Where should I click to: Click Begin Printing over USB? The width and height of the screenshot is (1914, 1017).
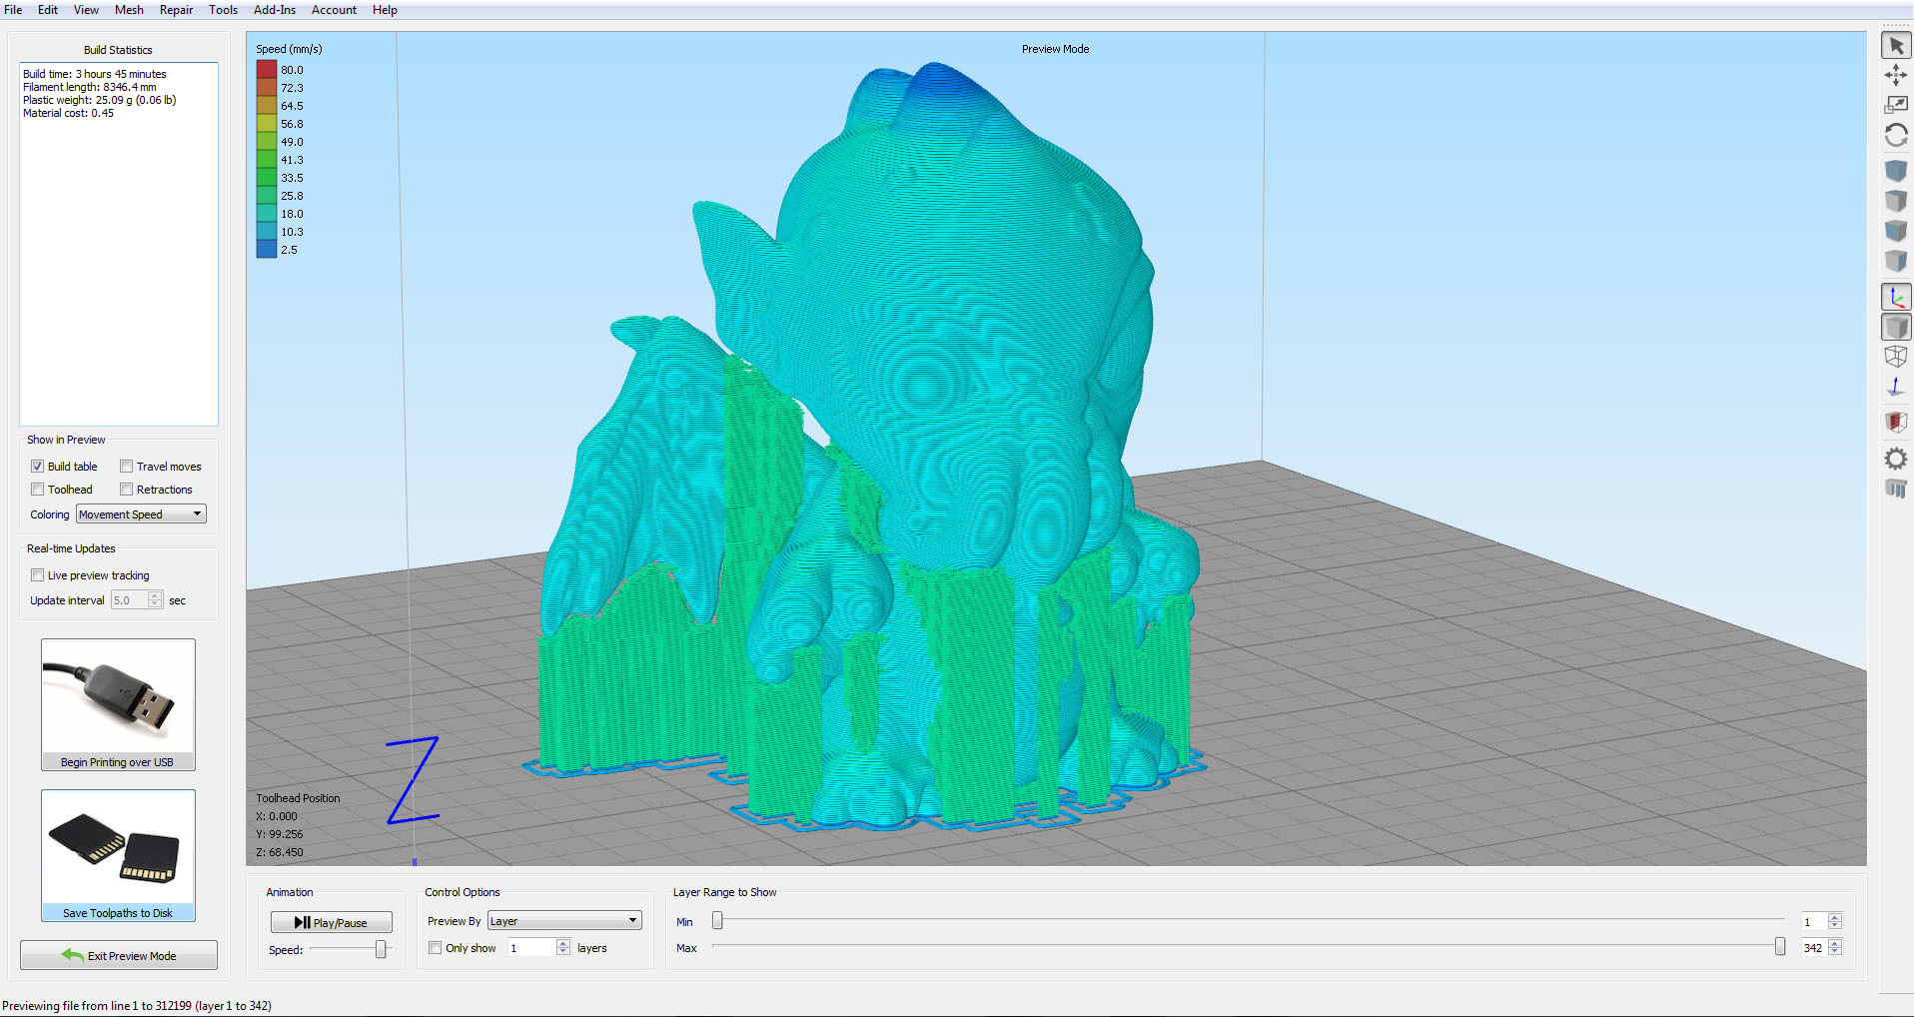click(118, 704)
